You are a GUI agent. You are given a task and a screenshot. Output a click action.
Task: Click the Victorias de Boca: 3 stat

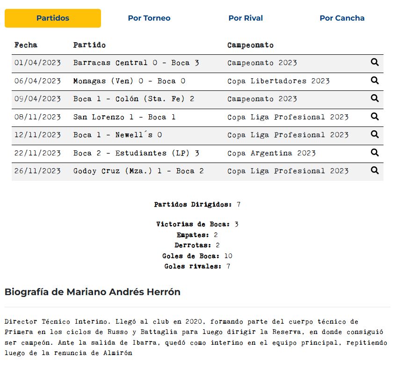pyautogui.click(x=197, y=224)
